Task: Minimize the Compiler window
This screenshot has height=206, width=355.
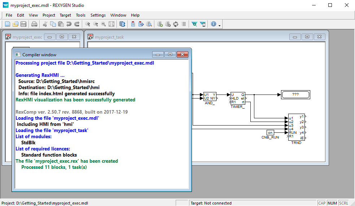Action: coord(158,54)
